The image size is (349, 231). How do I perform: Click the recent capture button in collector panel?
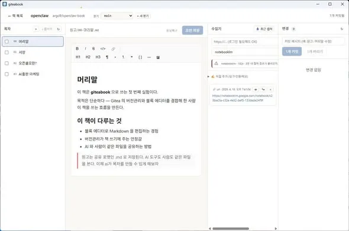tap(264, 29)
